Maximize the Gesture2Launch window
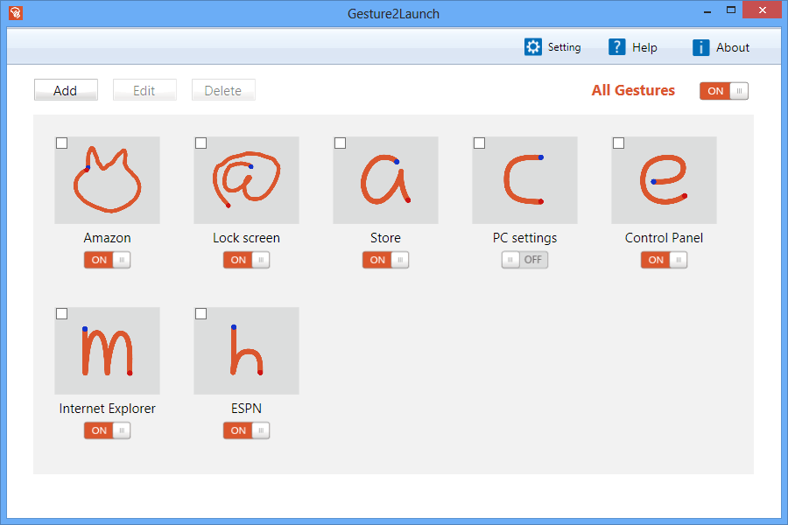This screenshot has width=788, height=525. [x=731, y=10]
